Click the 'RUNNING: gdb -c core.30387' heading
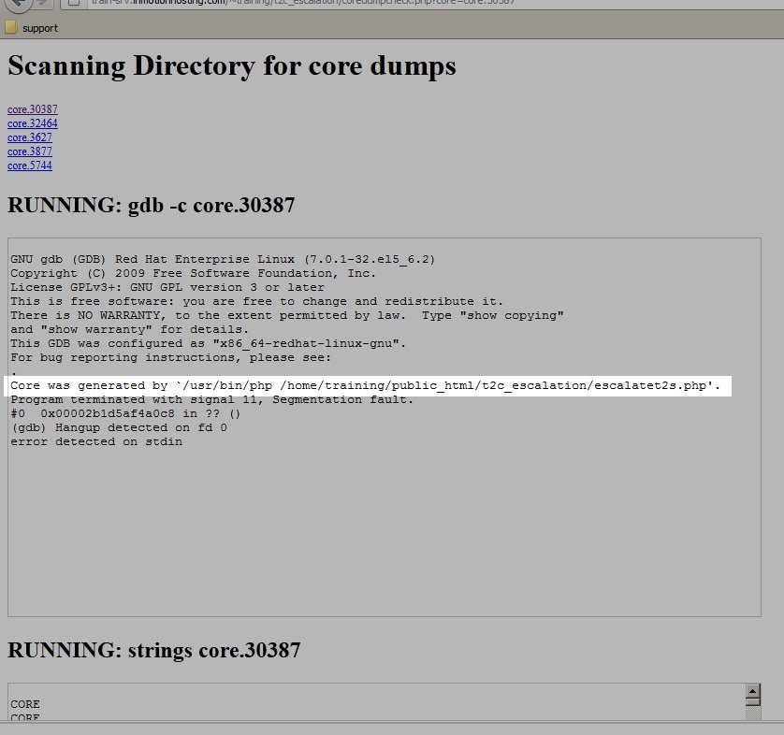The width and height of the screenshot is (784, 735). pyautogui.click(x=152, y=205)
